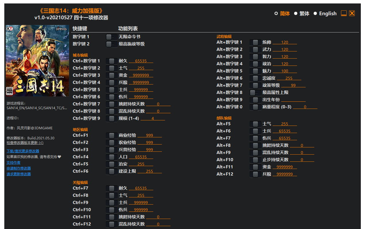The image size is (366, 229).
Task: Close the trainer with the X icon
Action: (x=352, y=13)
